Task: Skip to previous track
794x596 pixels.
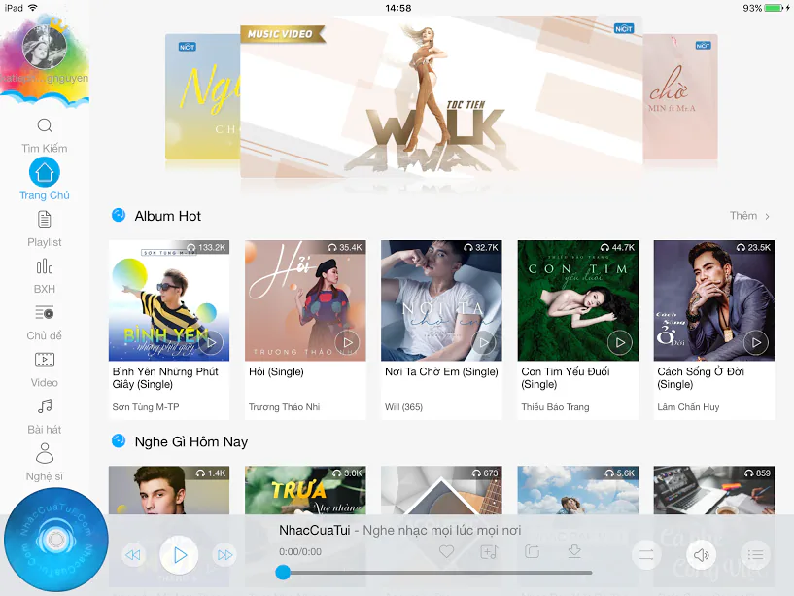Action: click(133, 555)
